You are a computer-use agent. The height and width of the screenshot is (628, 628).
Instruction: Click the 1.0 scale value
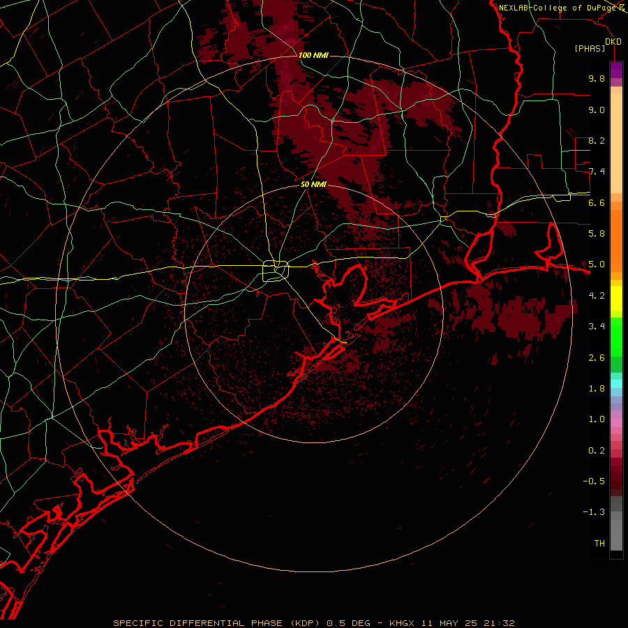tap(597, 420)
